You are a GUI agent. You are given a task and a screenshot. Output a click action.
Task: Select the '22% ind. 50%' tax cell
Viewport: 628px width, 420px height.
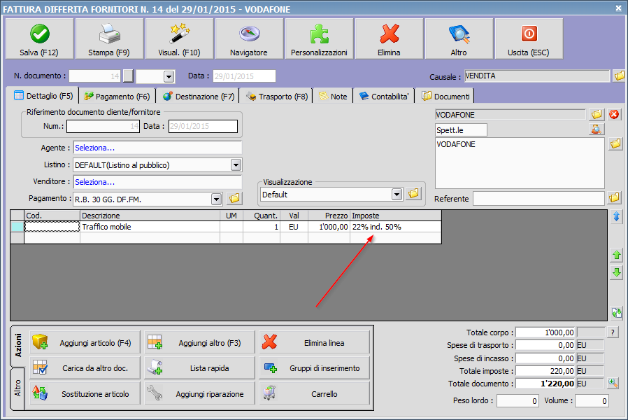point(396,227)
